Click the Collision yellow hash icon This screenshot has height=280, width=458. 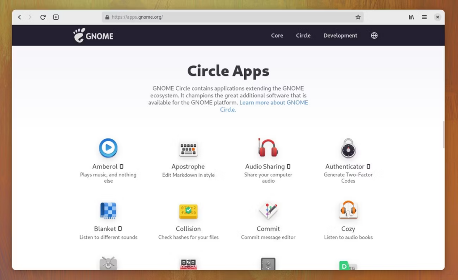click(x=188, y=211)
